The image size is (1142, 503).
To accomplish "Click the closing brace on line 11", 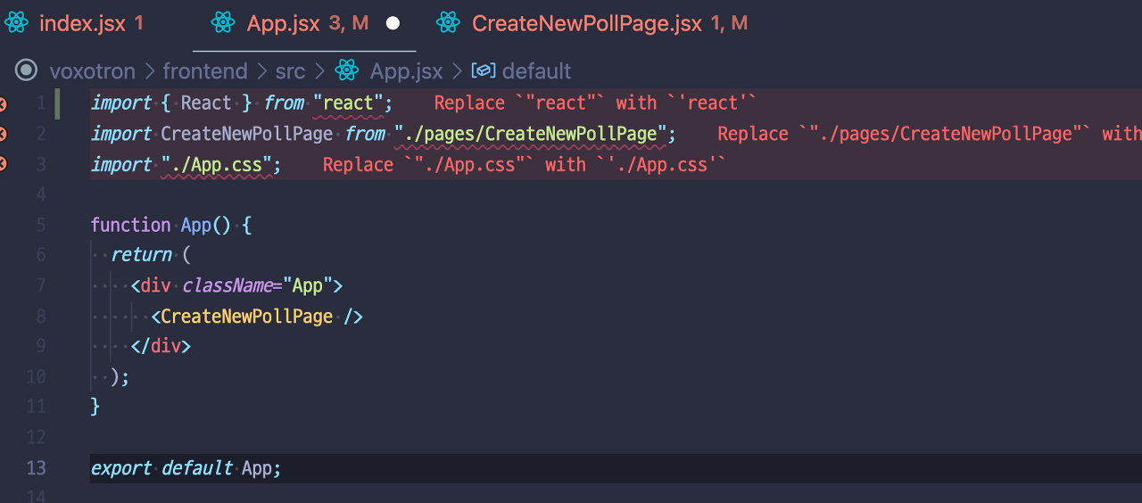I will pyautogui.click(x=95, y=407).
